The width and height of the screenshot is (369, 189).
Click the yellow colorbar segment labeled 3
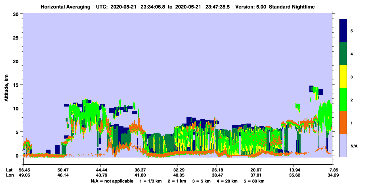click(343, 77)
